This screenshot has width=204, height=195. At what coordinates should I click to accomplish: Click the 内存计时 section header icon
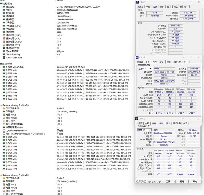point(1,64)
